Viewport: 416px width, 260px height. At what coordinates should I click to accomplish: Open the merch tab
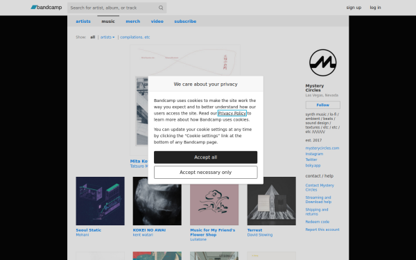coord(132,21)
